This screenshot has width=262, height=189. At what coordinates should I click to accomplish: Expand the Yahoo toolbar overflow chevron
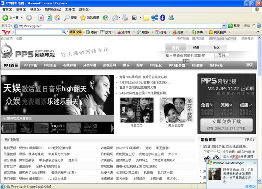(258, 31)
